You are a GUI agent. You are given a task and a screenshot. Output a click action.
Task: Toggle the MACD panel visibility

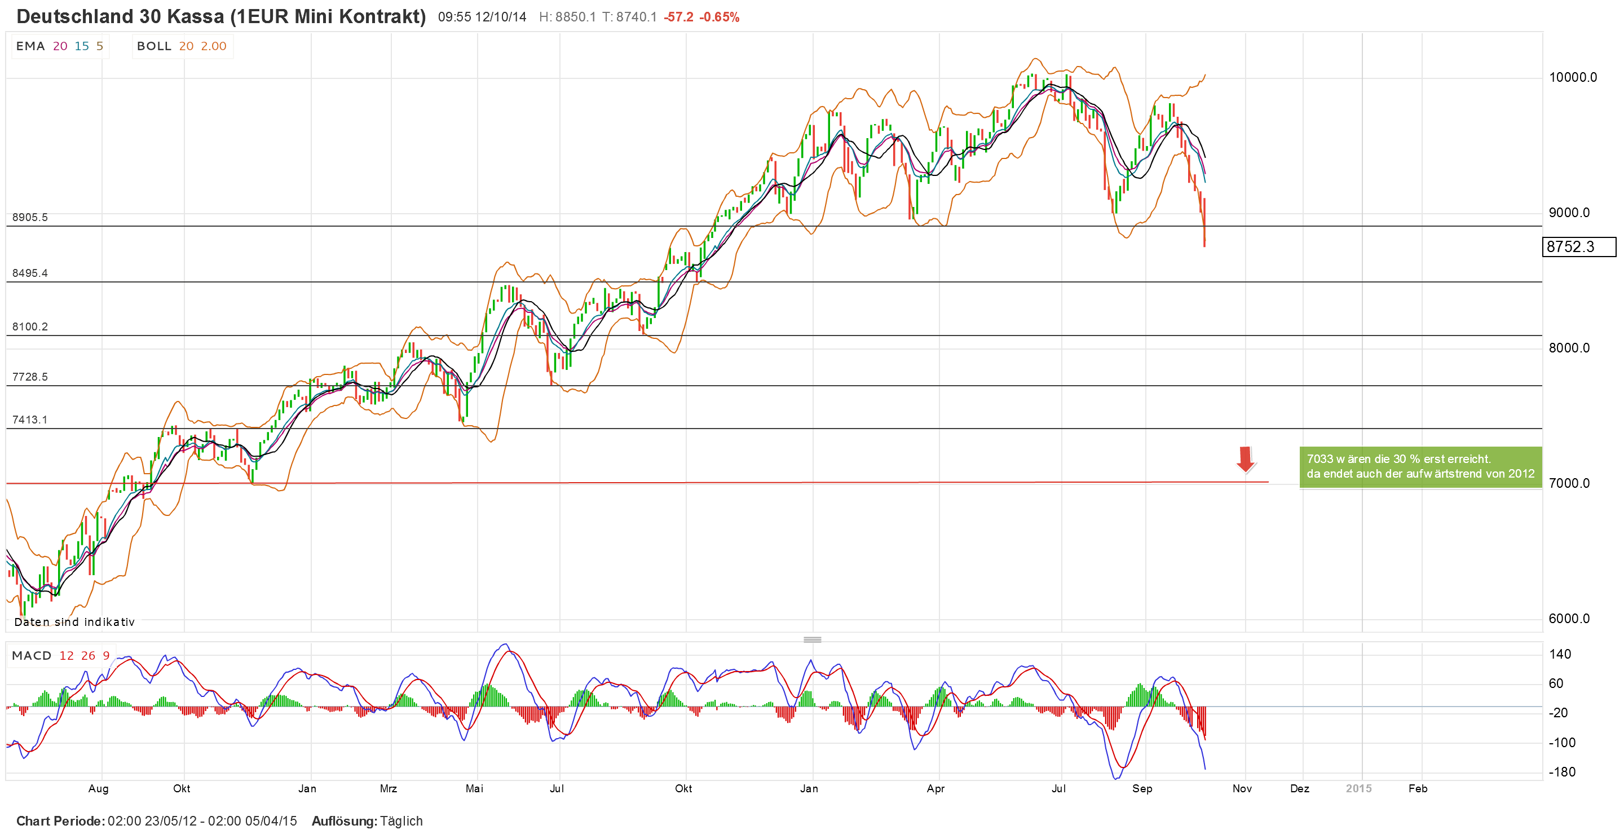pyautogui.click(x=31, y=656)
